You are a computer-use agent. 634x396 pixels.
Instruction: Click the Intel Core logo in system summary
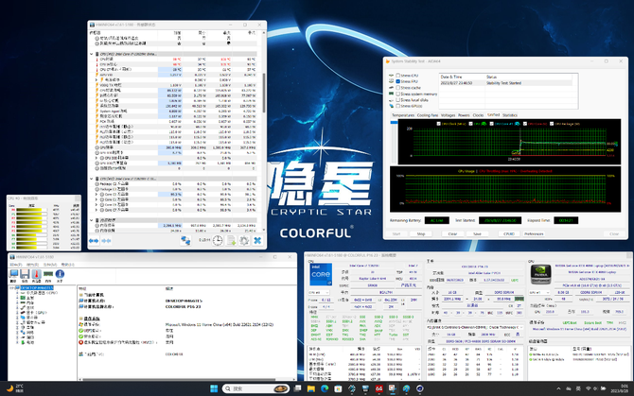pos(321,274)
